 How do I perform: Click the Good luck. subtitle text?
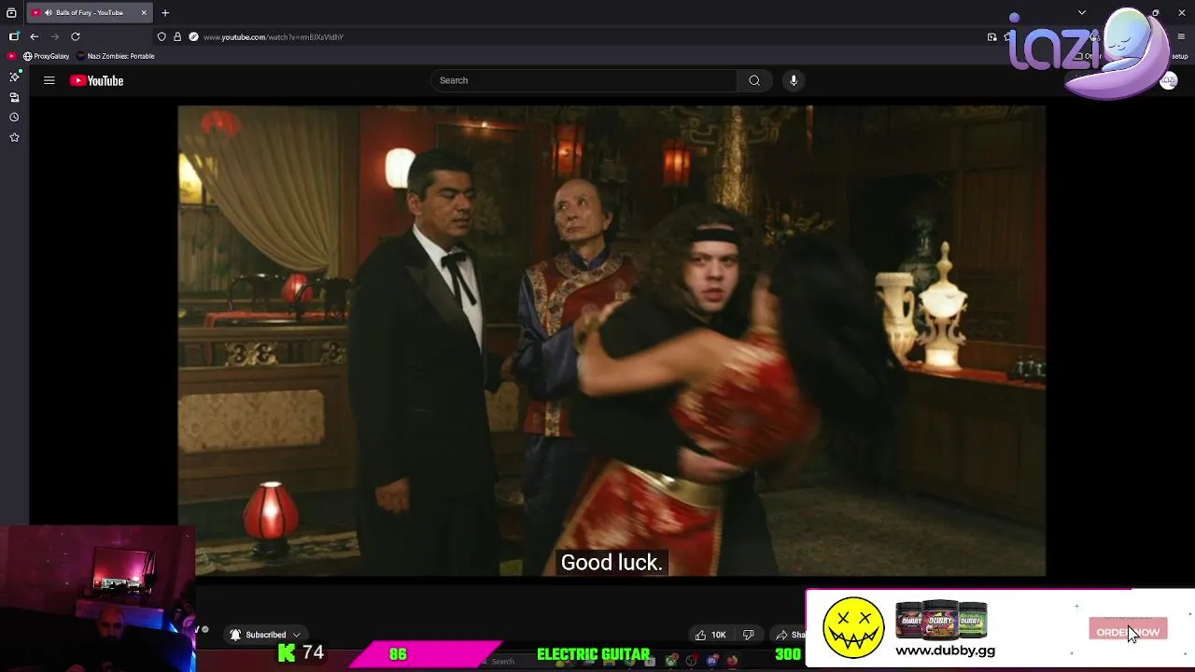tap(612, 563)
